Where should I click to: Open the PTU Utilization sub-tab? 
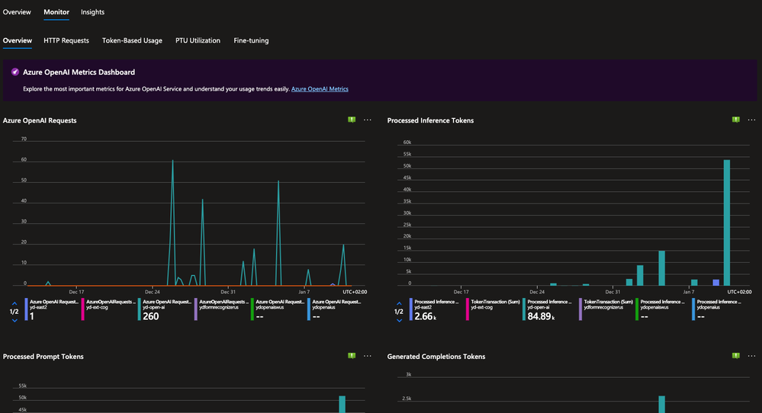198,40
